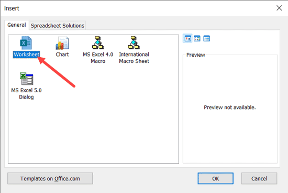
Task: Click the International Macro Sheet label
Action: pyautogui.click(x=134, y=58)
